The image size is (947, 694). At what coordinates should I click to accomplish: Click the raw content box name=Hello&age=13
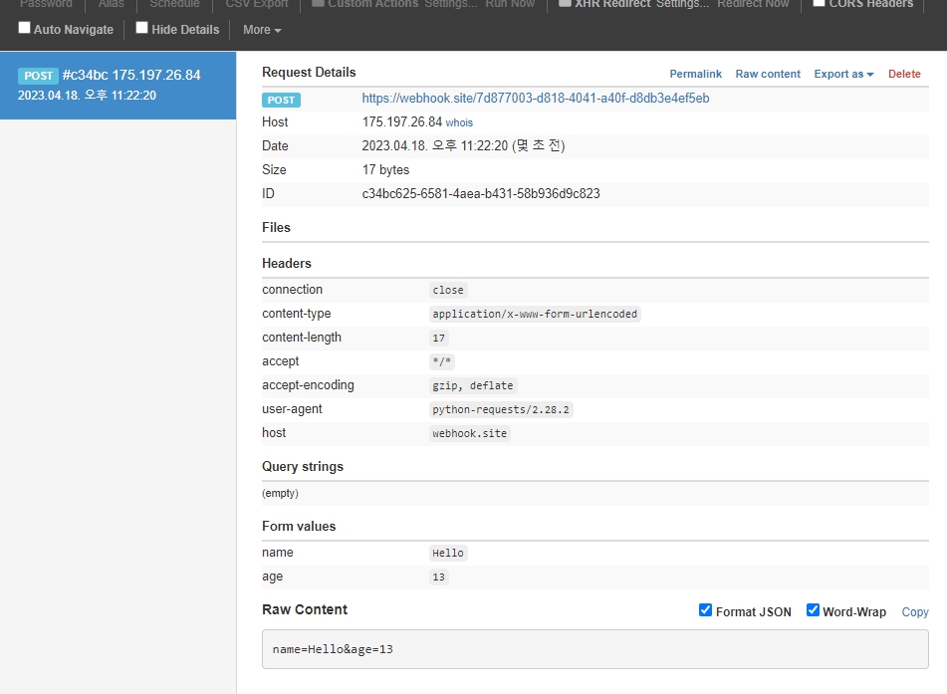tap(594, 649)
